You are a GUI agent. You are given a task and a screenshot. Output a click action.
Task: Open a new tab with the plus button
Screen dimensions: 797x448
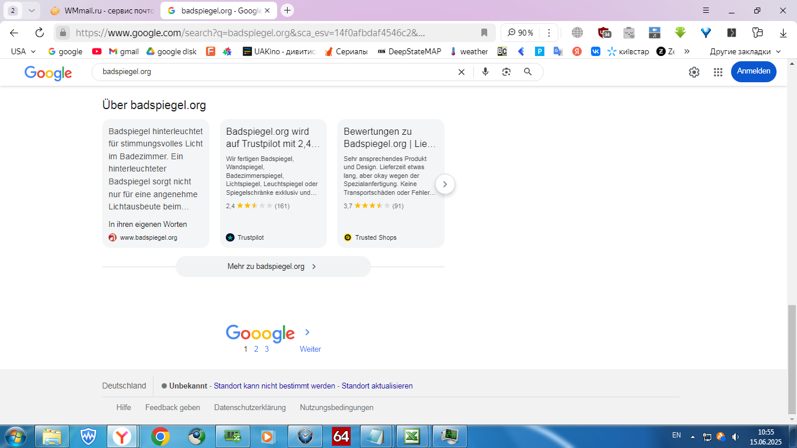[x=287, y=10]
